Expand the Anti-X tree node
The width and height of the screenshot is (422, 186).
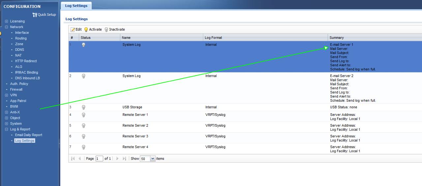tap(7, 112)
